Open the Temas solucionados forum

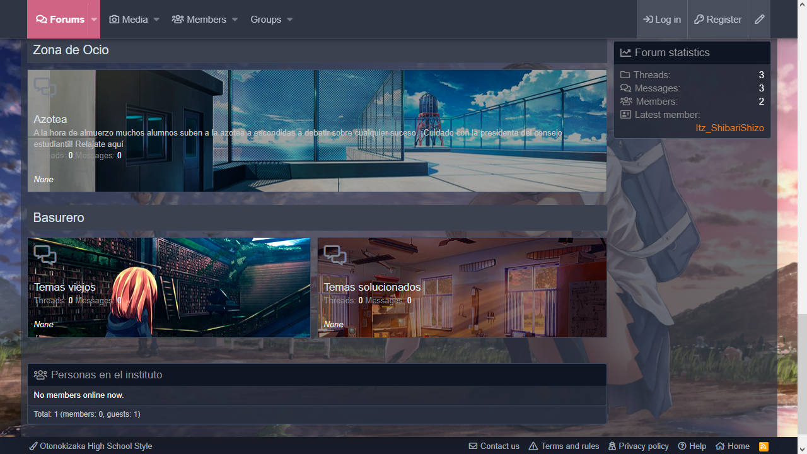[x=372, y=287]
